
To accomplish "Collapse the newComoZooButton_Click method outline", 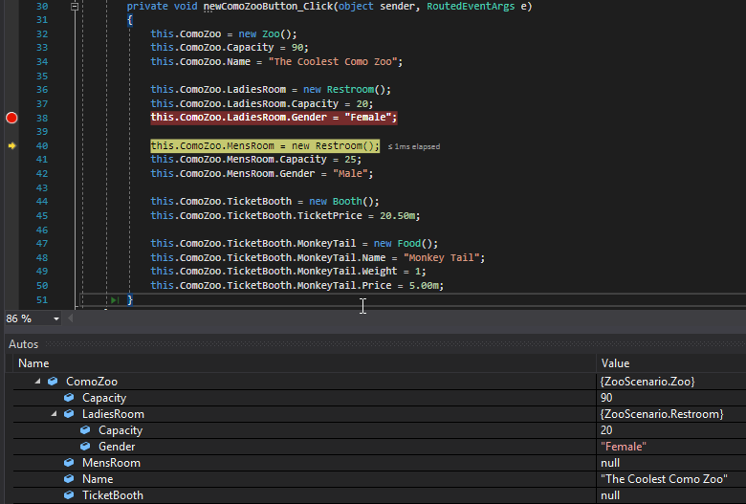I will click(75, 7).
